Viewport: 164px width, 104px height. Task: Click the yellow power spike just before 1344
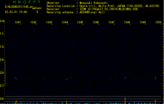click(x=67, y=102)
